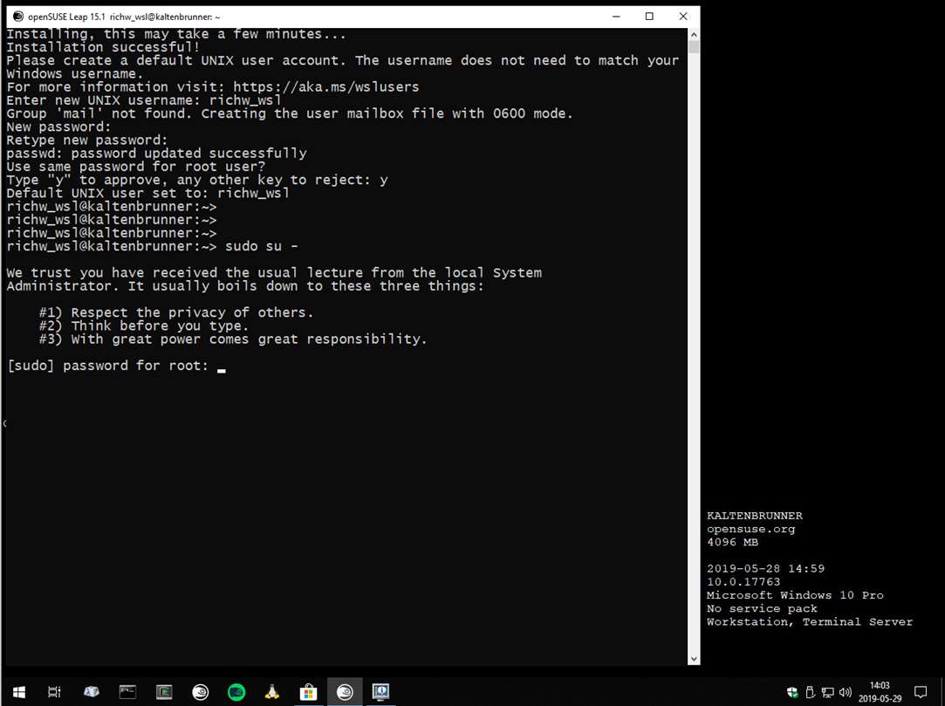
Task: Click the network status tray icon
Action: click(x=828, y=692)
